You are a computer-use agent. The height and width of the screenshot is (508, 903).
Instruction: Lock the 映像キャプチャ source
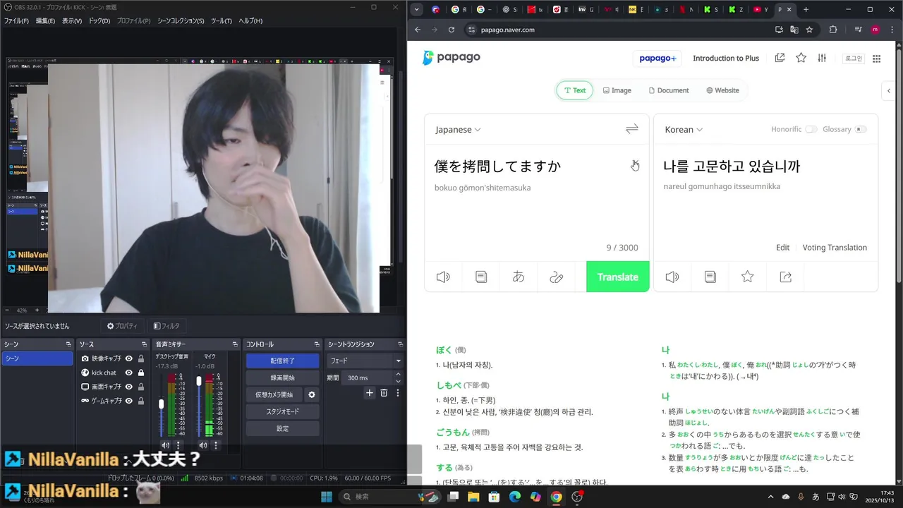141,358
